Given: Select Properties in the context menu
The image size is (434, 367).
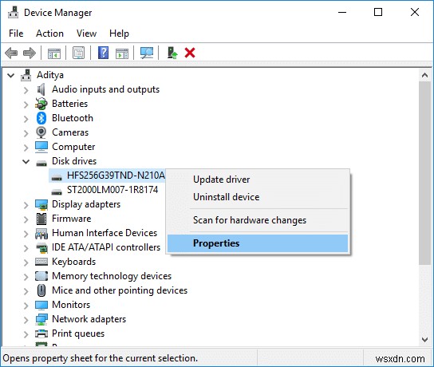Looking at the screenshot, I should point(258,243).
